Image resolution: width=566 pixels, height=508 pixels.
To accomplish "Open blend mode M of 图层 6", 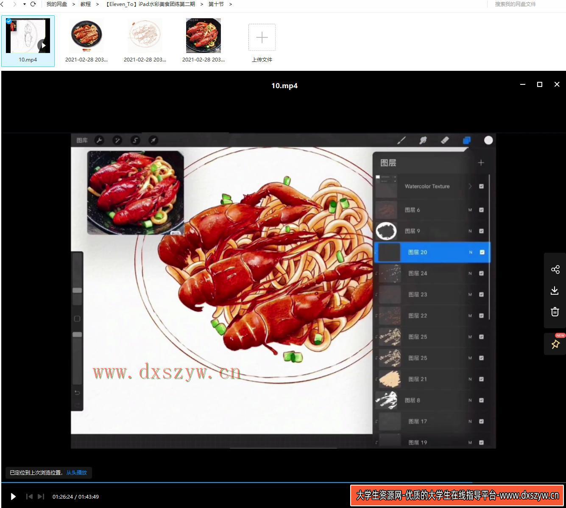I will pos(470,210).
